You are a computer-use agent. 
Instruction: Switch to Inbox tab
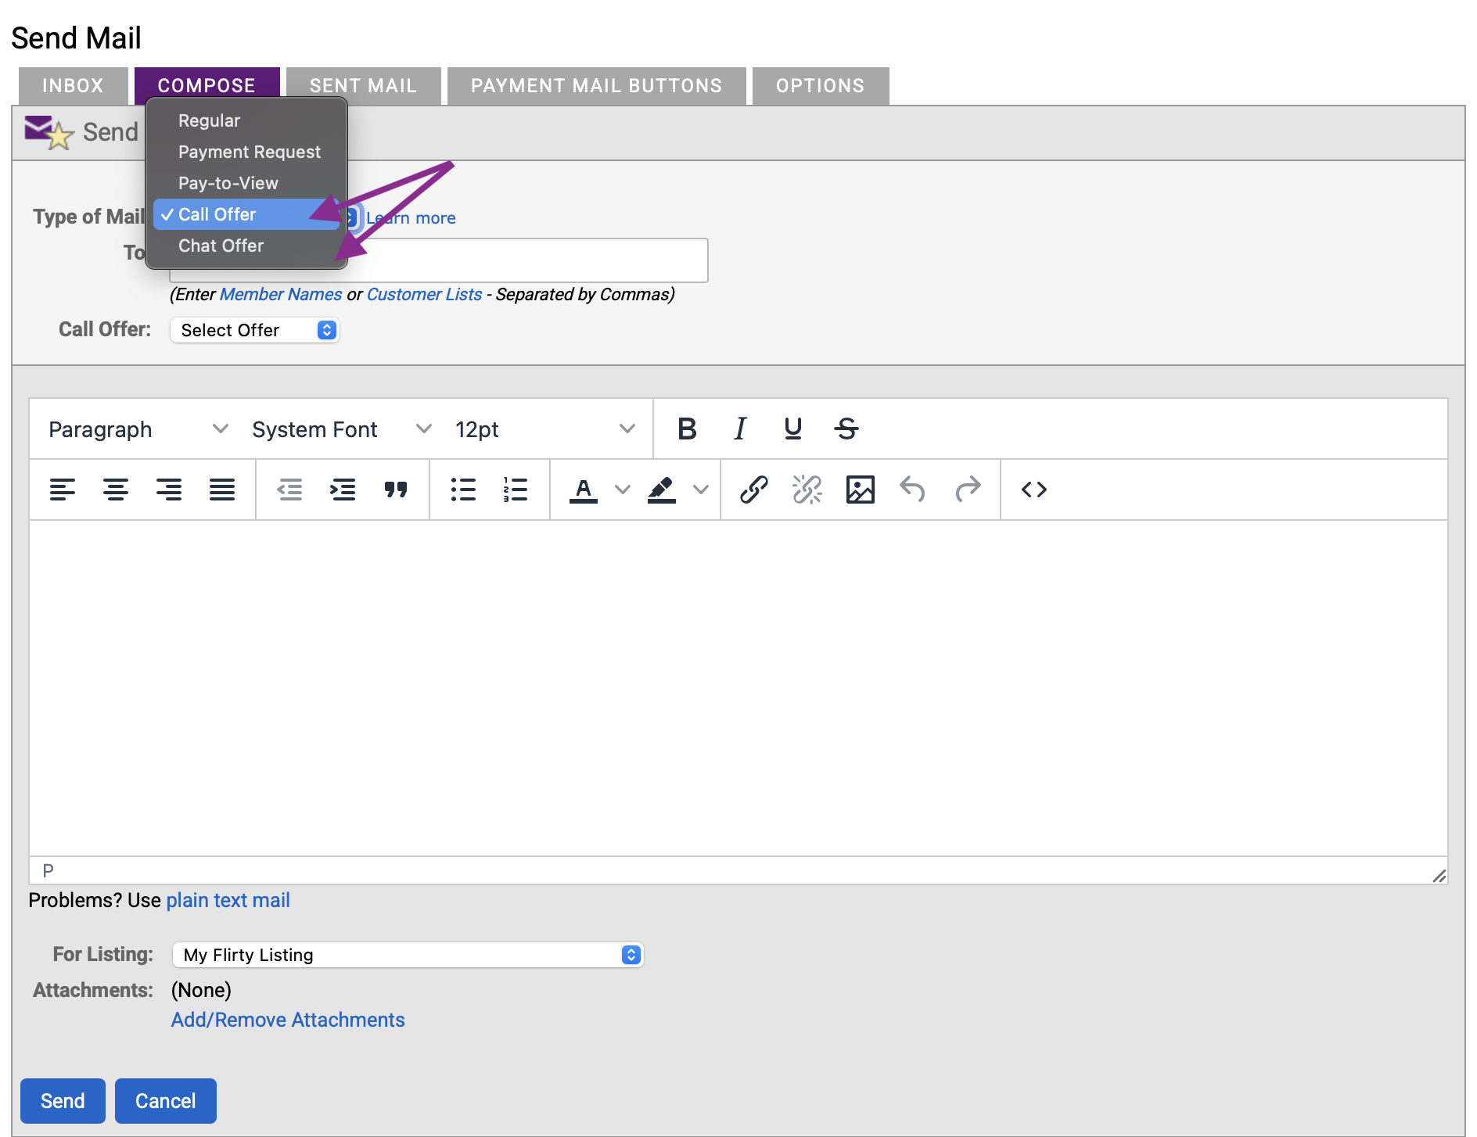pyautogui.click(x=73, y=86)
